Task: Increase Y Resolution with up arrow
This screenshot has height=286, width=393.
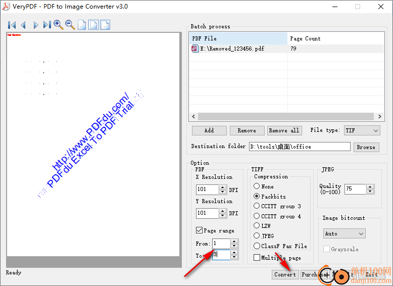Action: click(x=222, y=211)
